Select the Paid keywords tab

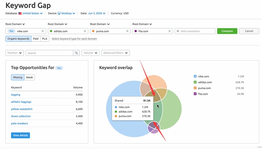click(36, 38)
